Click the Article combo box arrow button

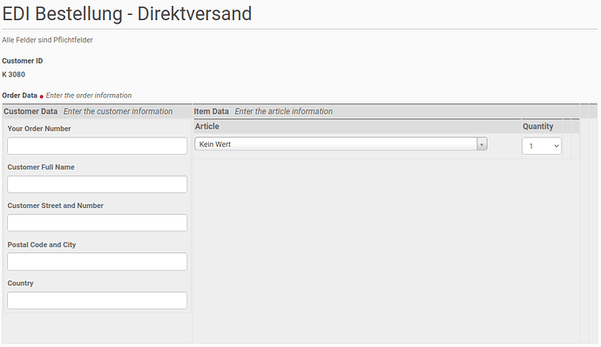point(482,144)
